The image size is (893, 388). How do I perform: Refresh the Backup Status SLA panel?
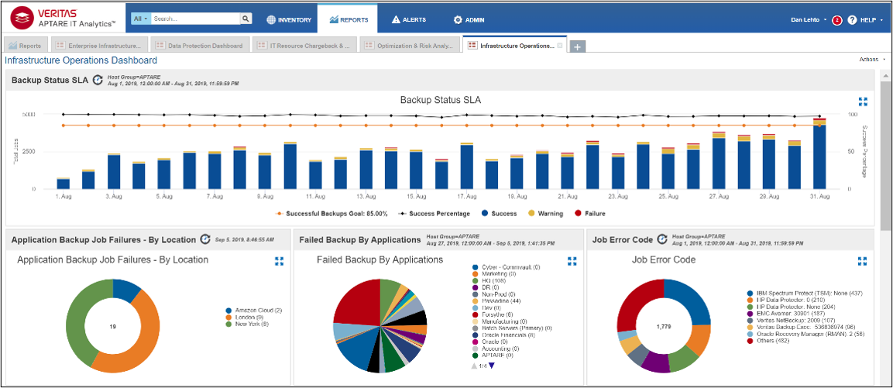[x=98, y=81]
